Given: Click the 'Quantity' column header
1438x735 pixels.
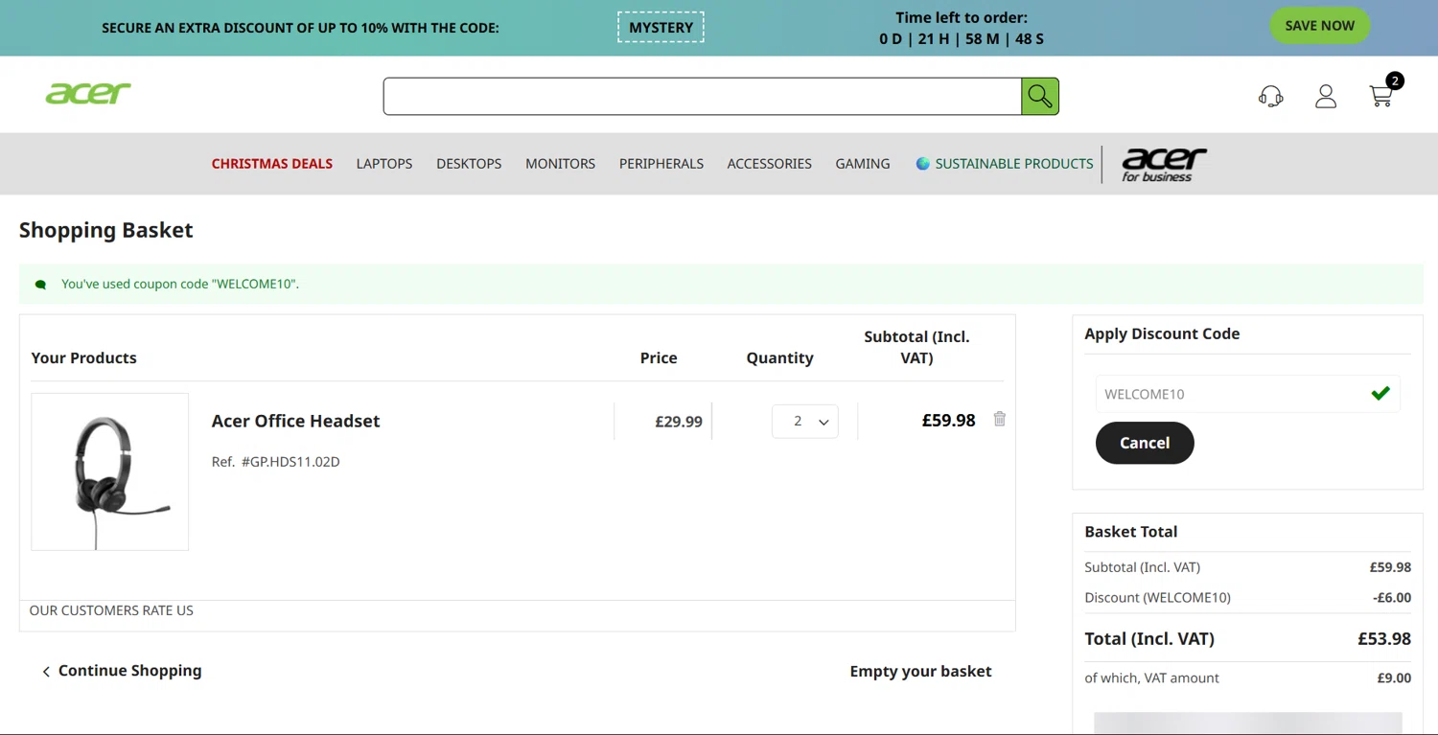Looking at the screenshot, I should [779, 358].
